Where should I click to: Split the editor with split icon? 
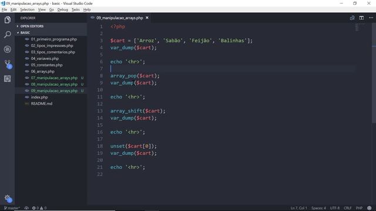[x=361, y=18]
